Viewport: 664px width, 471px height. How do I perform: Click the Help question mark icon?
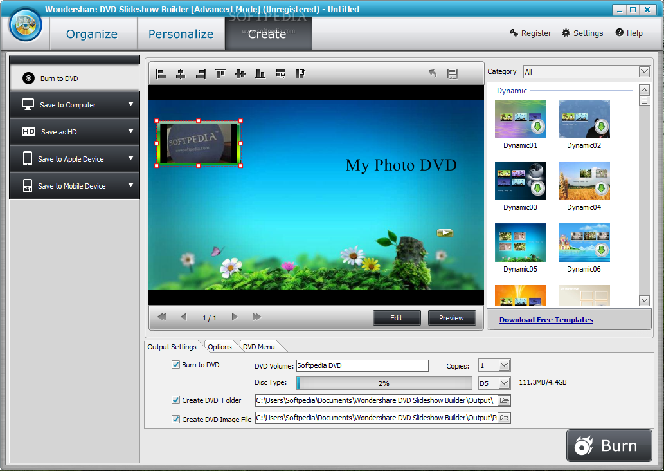(x=619, y=33)
